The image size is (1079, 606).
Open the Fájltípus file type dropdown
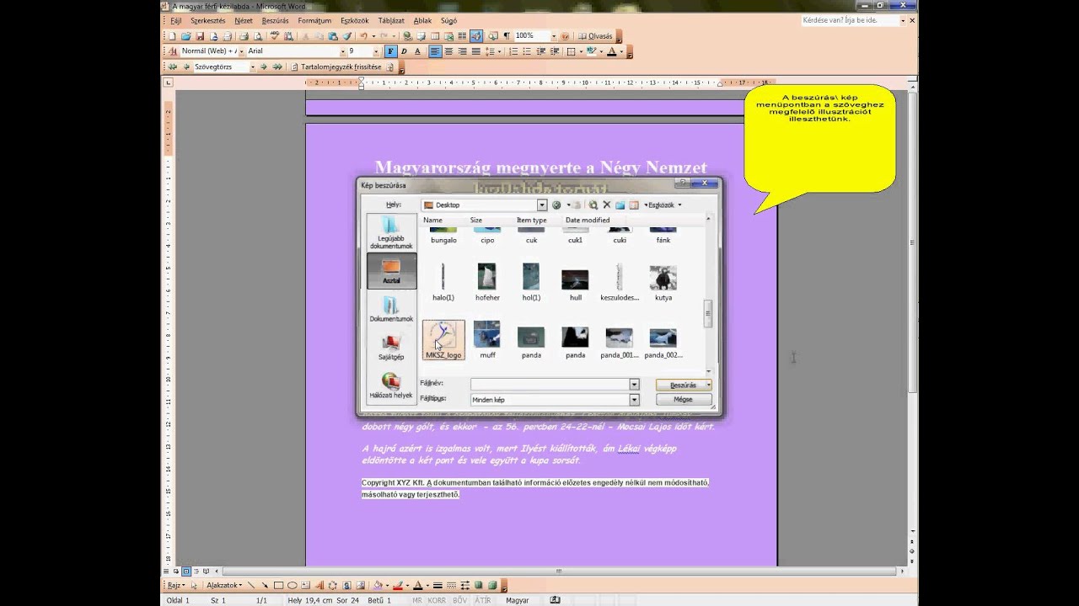635,400
